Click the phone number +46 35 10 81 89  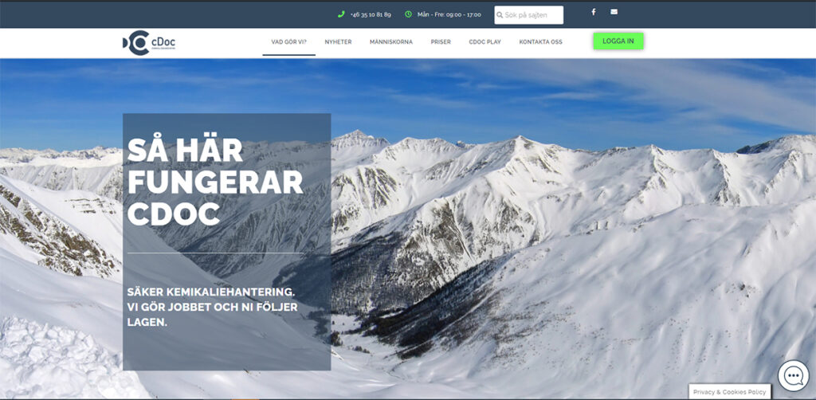(x=371, y=14)
